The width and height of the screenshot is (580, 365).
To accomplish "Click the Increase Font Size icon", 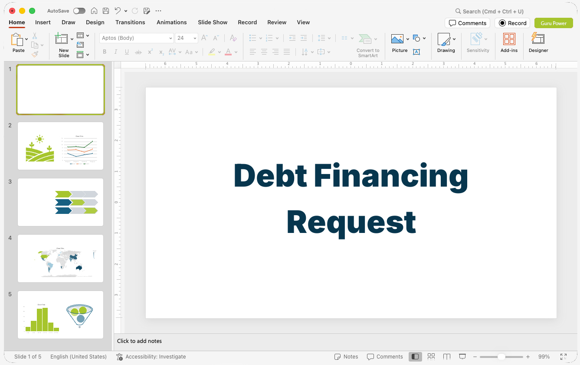I will pyautogui.click(x=204, y=38).
